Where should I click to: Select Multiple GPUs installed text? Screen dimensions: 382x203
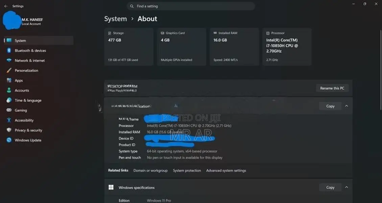176,60
